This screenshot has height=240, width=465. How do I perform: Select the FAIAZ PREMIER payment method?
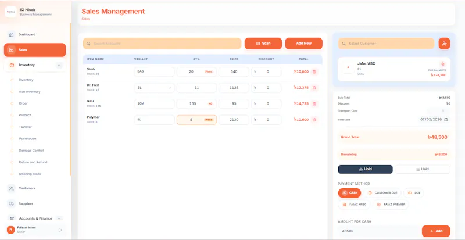coord(391,205)
